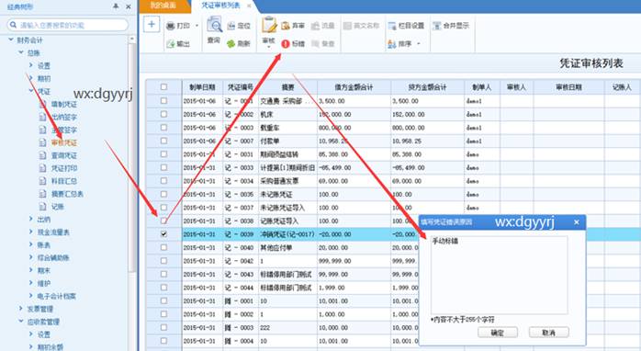Click 确定 in the error reason dialog

498,333
